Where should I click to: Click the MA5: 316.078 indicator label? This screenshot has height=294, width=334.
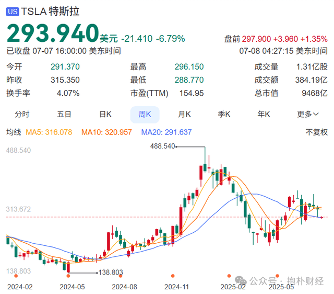(x=49, y=132)
